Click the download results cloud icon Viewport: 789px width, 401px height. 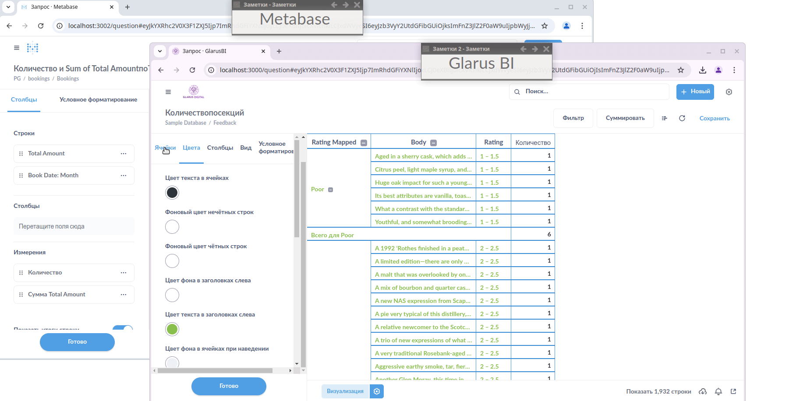(x=703, y=391)
